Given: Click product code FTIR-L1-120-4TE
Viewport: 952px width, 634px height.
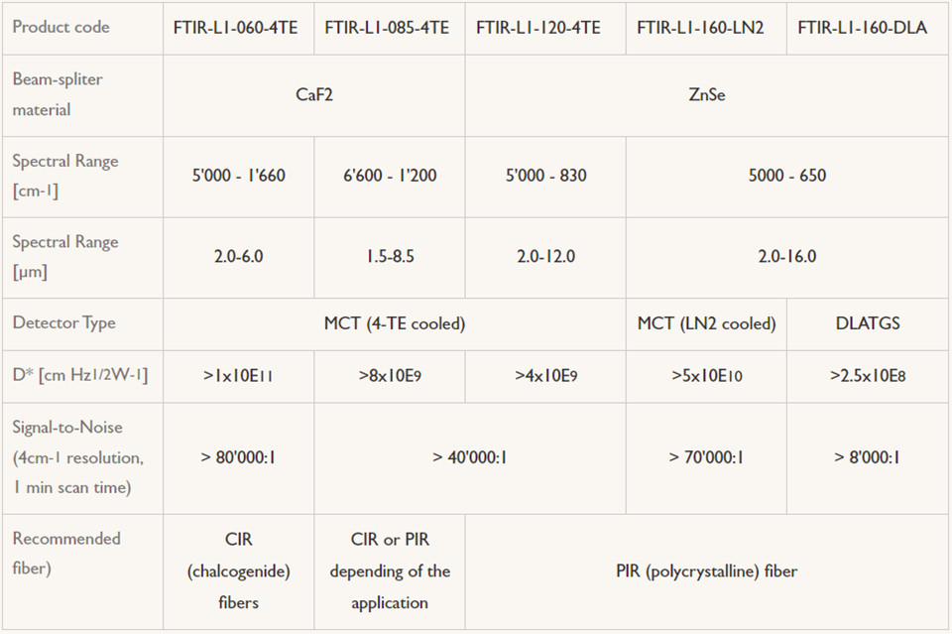Looking at the screenshot, I should pos(538,27).
